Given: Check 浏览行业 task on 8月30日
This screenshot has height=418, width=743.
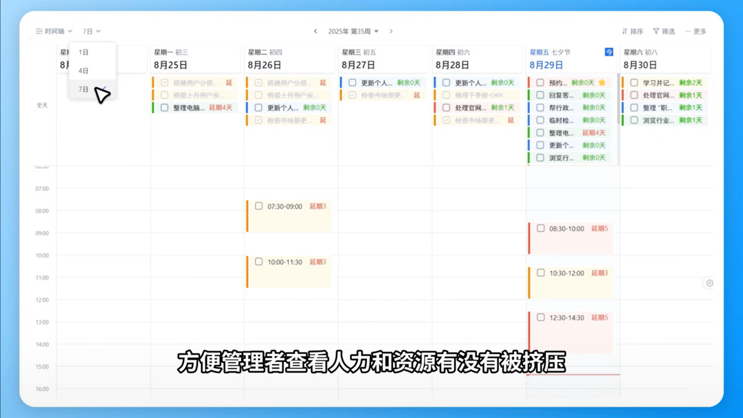Looking at the screenshot, I should click(x=634, y=120).
